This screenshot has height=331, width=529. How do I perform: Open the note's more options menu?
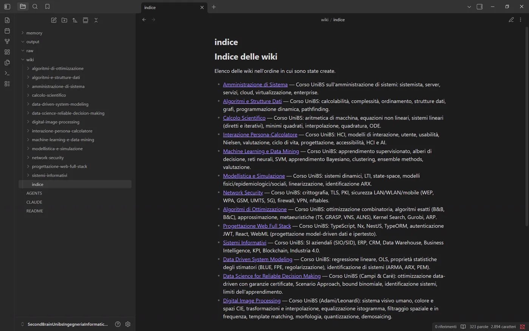pyautogui.click(x=520, y=20)
